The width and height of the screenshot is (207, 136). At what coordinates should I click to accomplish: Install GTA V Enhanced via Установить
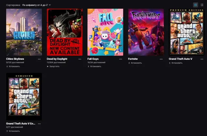[13, 131]
